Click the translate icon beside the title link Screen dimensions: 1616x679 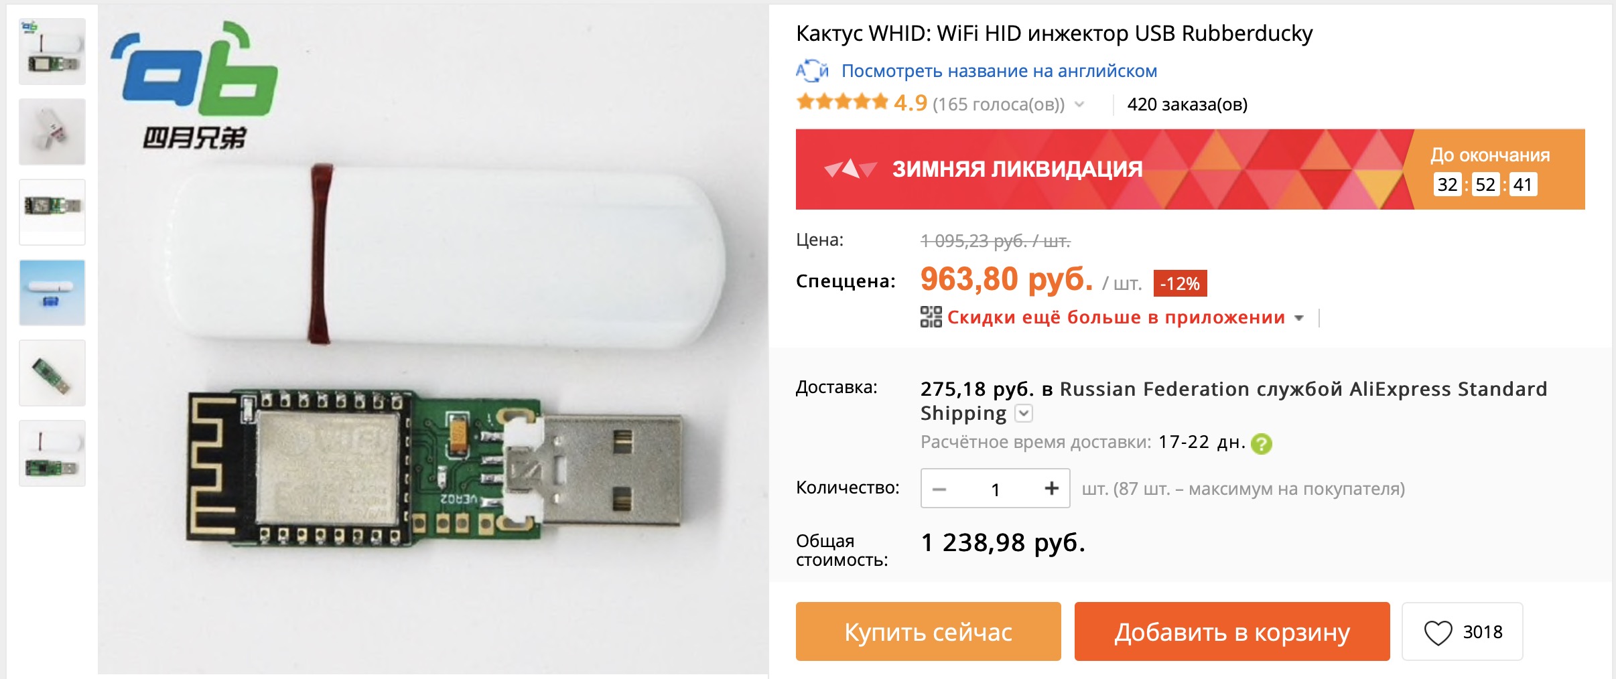[x=812, y=71]
